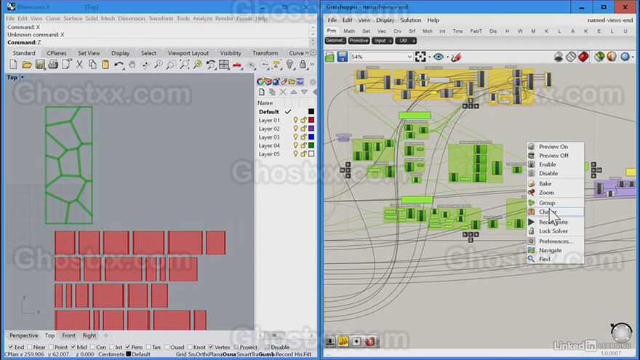Click the orange half-sphere preview settings icon
The height and width of the screenshot is (360, 640).
612,57
